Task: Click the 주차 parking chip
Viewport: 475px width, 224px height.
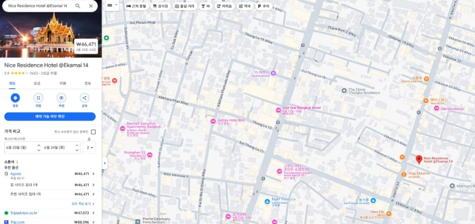Action: pos(264,6)
